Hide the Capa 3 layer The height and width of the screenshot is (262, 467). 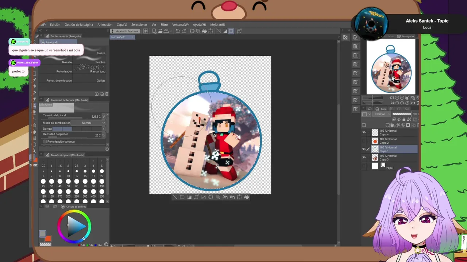(x=364, y=158)
